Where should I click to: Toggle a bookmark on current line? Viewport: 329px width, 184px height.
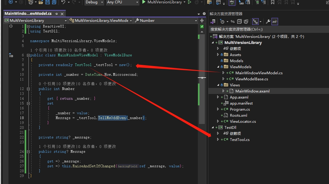(273, 2)
